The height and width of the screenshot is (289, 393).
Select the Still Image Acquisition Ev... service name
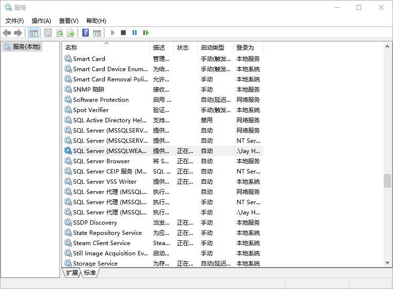(x=111, y=253)
